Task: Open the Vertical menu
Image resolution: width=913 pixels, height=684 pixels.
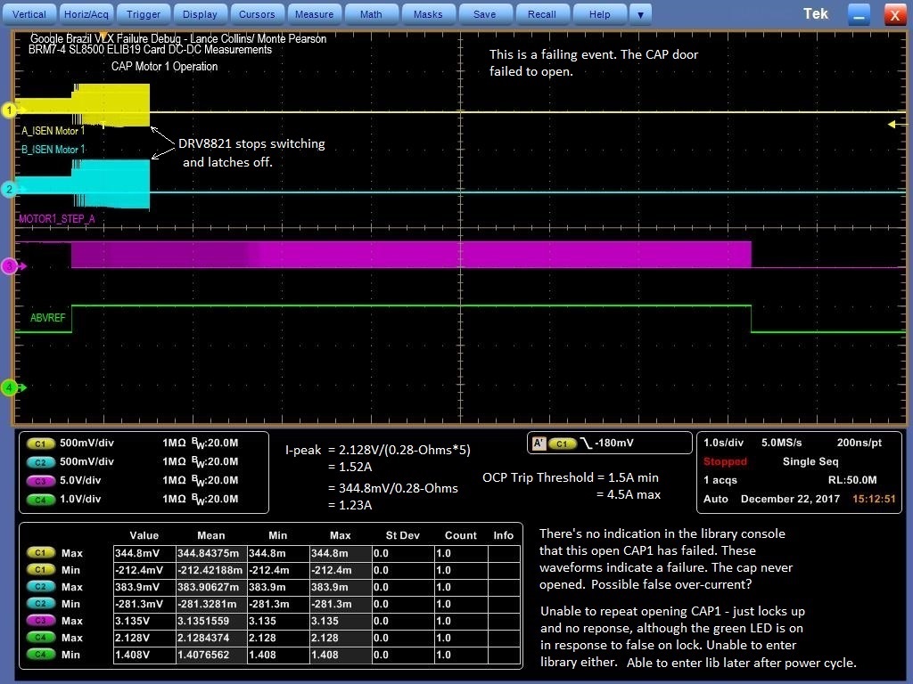Action: [29, 14]
